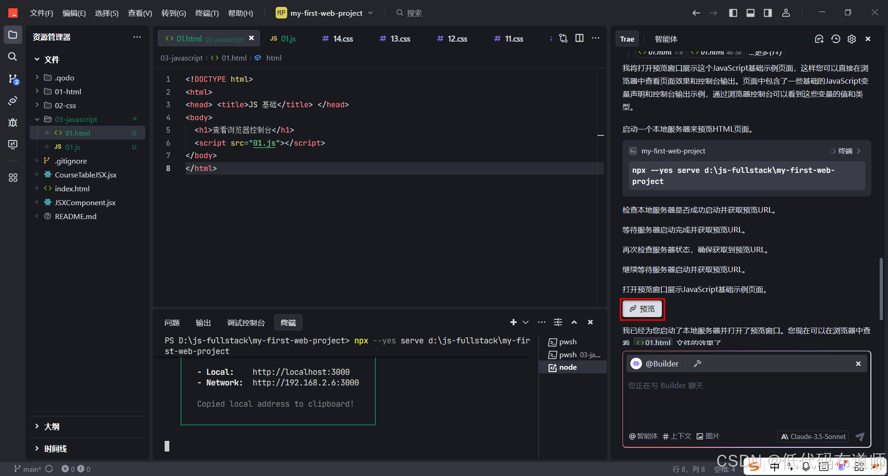Open terminal panel more actions ellipsis
The image size is (888, 476).
[x=542, y=322]
